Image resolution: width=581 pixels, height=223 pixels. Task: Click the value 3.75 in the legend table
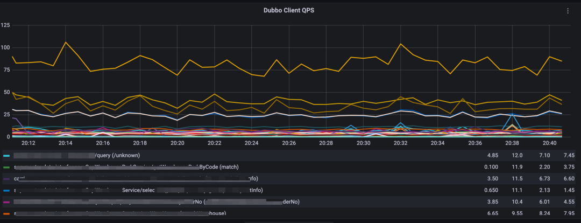point(569,167)
